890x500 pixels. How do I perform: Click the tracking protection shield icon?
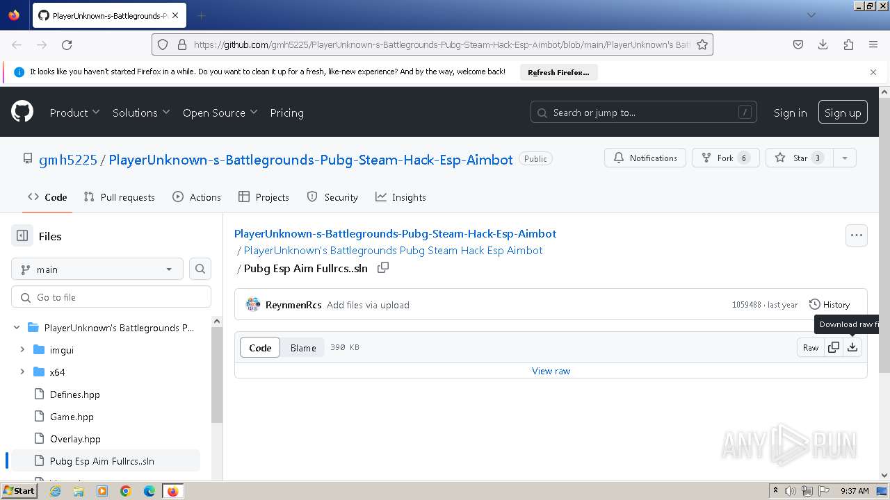point(163,44)
